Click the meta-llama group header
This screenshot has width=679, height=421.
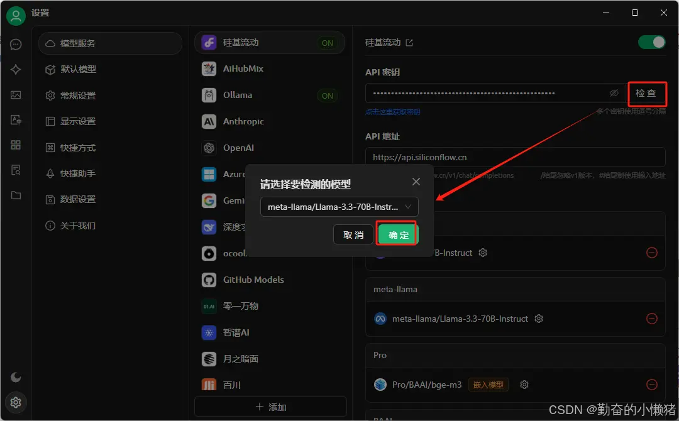(516, 289)
